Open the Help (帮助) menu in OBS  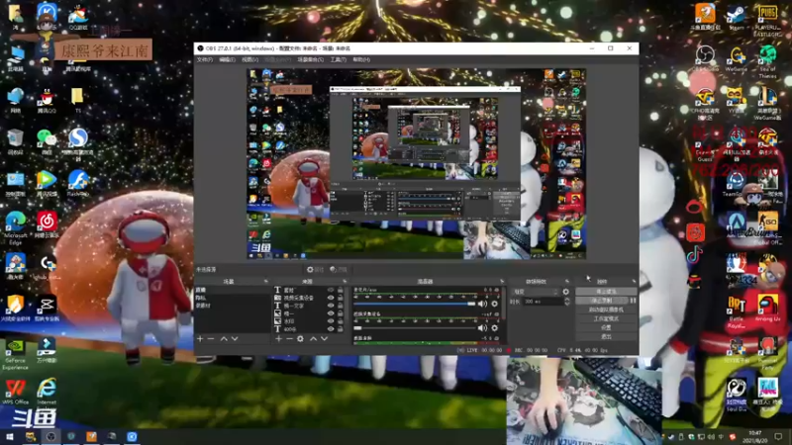361,59
